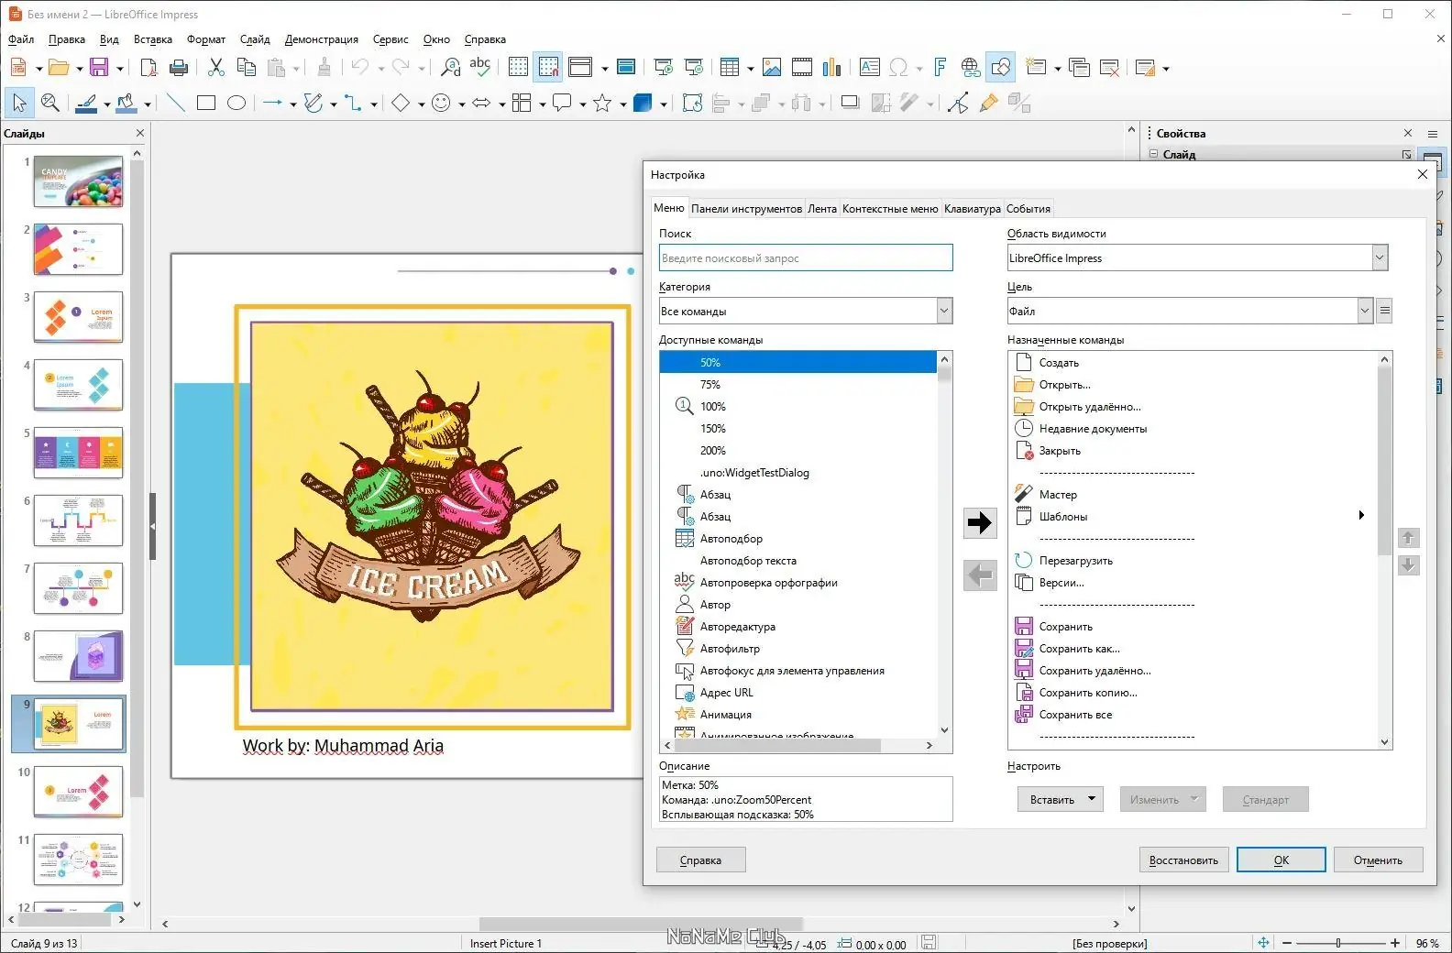Click the zoom slider in status bar
The image size is (1452, 953).
(x=1339, y=943)
